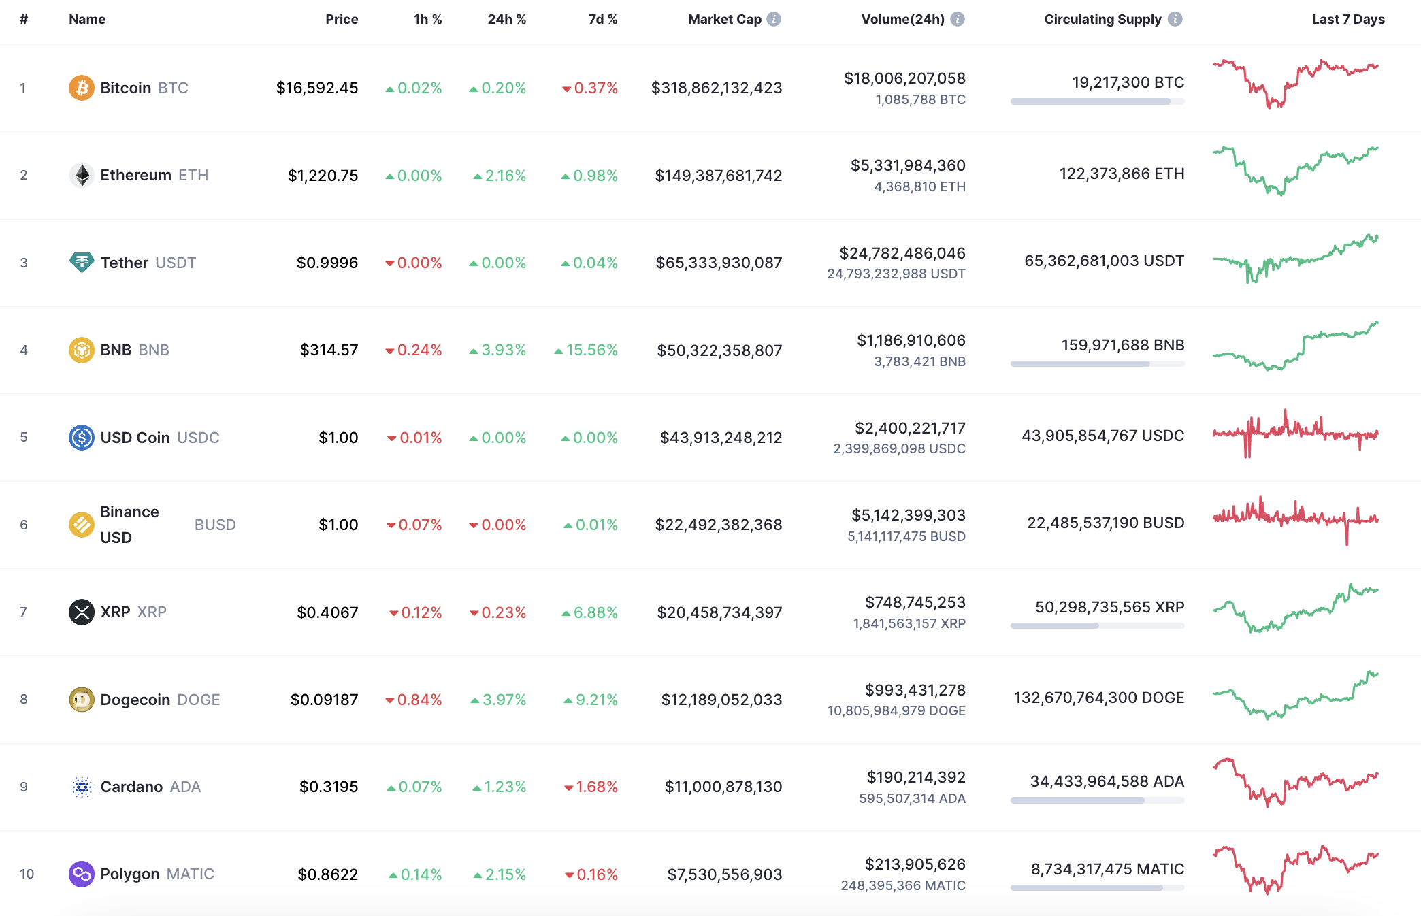Viewport: 1421px width, 916px height.
Task: Select the Ethereum coin icon
Action: (81, 175)
